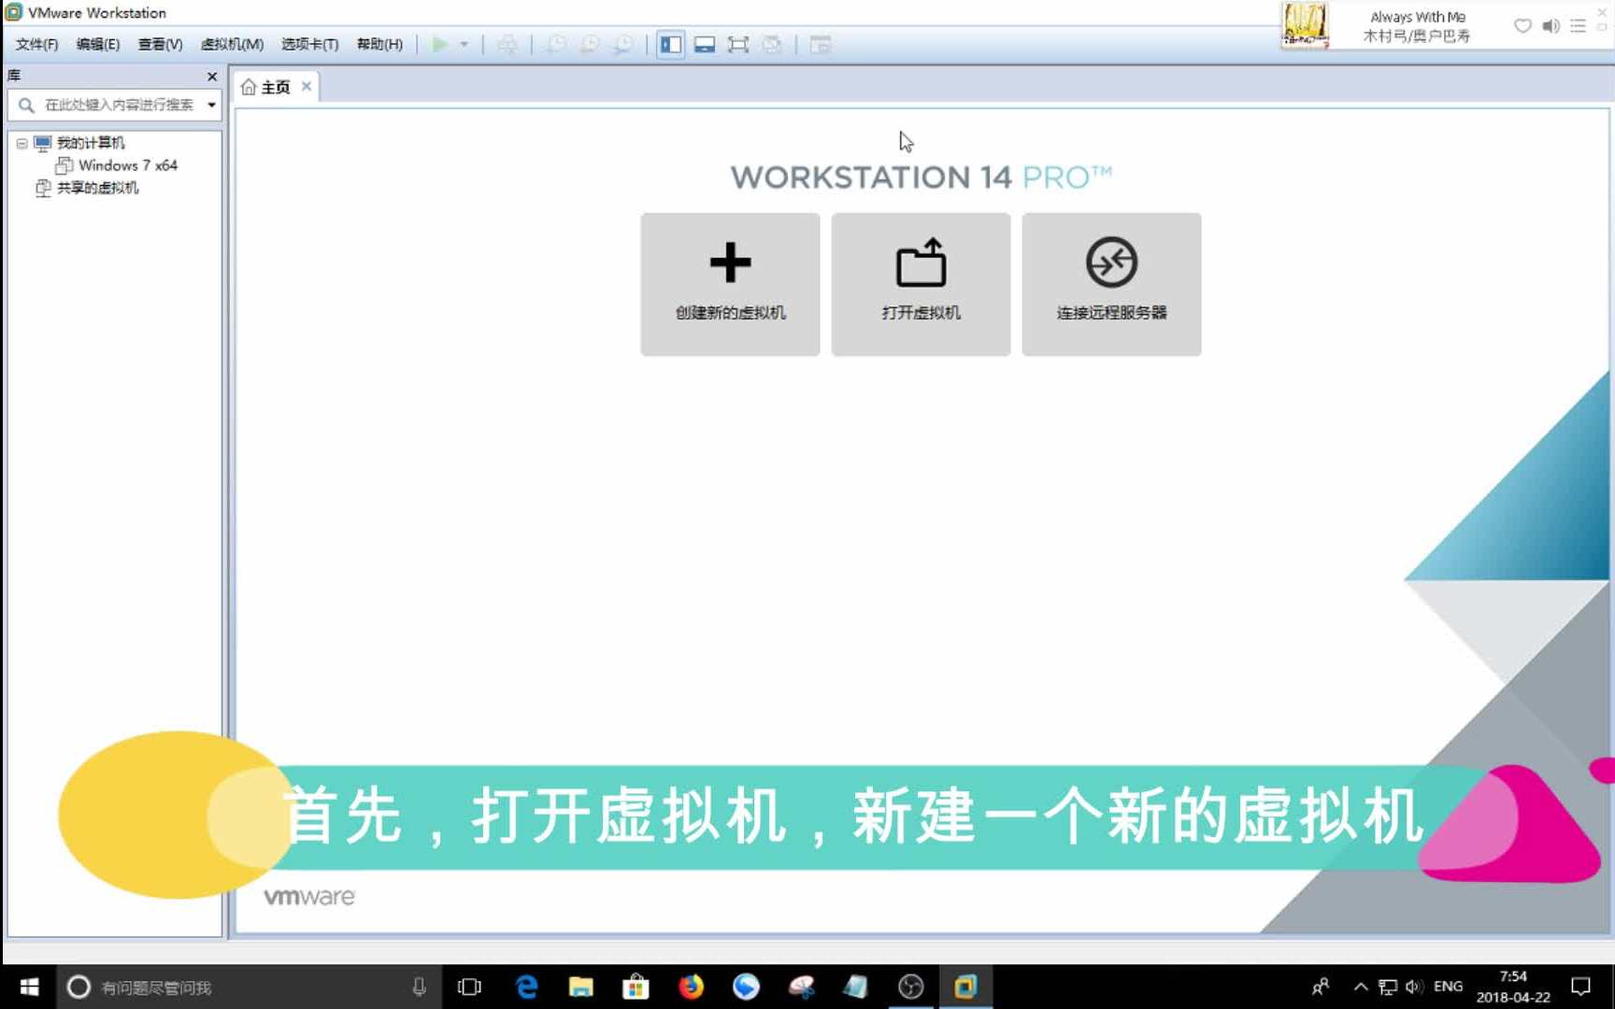Click 创建新的虚拟机 button
This screenshot has height=1009, width=1615.
click(730, 284)
